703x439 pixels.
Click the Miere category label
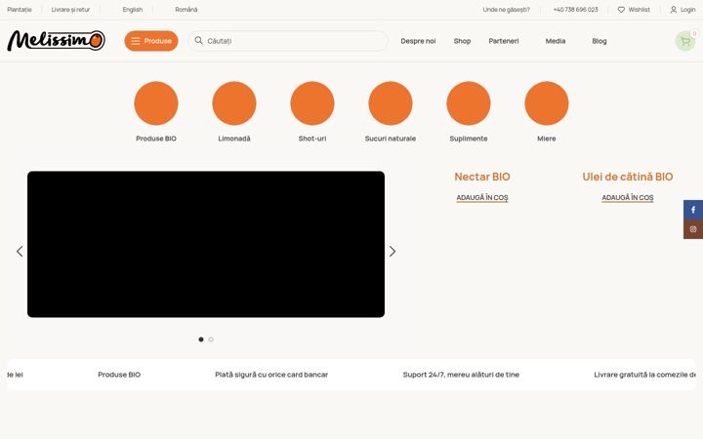[x=547, y=139]
